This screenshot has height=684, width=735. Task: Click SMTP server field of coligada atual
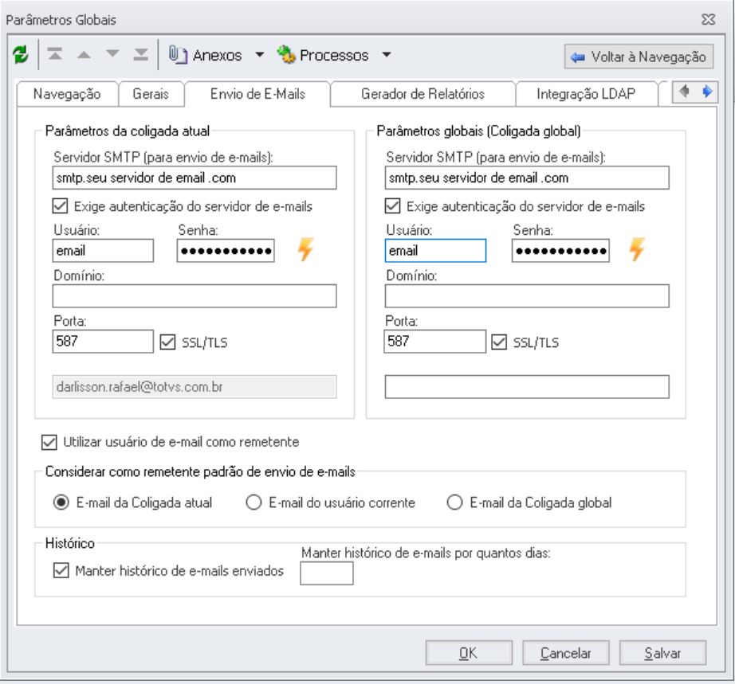point(195,178)
